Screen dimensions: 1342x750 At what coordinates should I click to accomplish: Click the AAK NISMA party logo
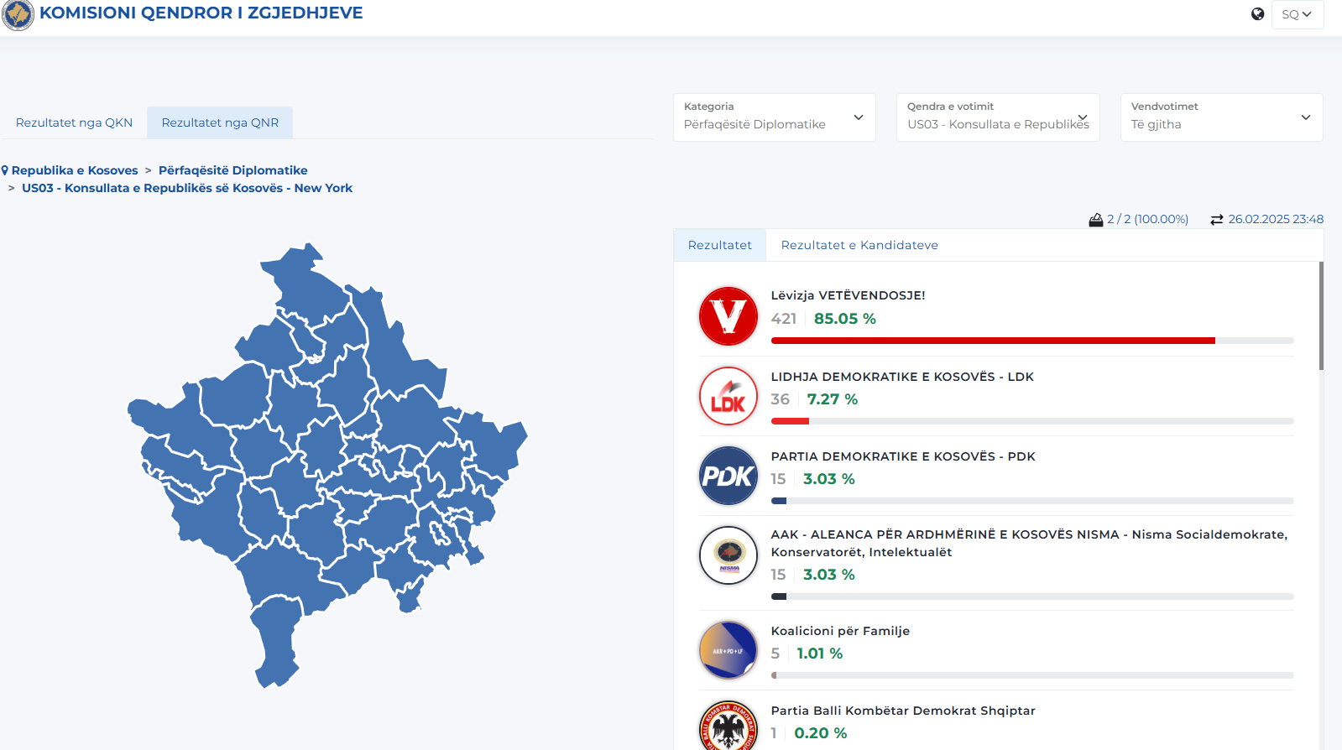coord(728,555)
